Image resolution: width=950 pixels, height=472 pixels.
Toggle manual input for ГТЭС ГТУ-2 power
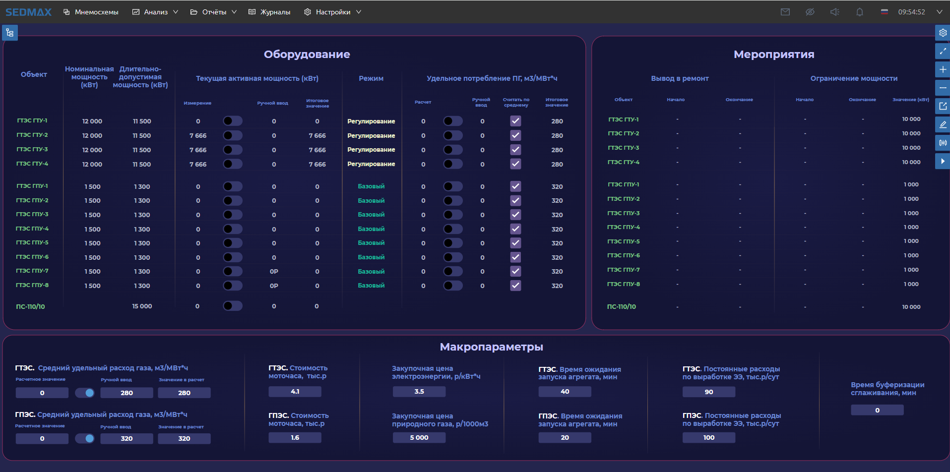(232, 135)
